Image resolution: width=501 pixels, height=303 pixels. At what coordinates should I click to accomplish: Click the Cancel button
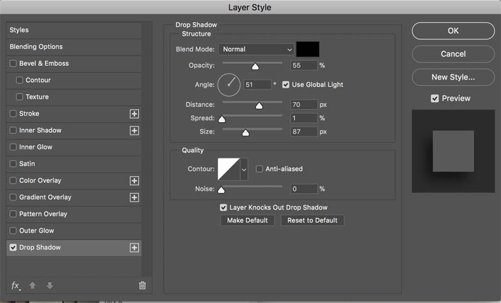pos(453,54)
